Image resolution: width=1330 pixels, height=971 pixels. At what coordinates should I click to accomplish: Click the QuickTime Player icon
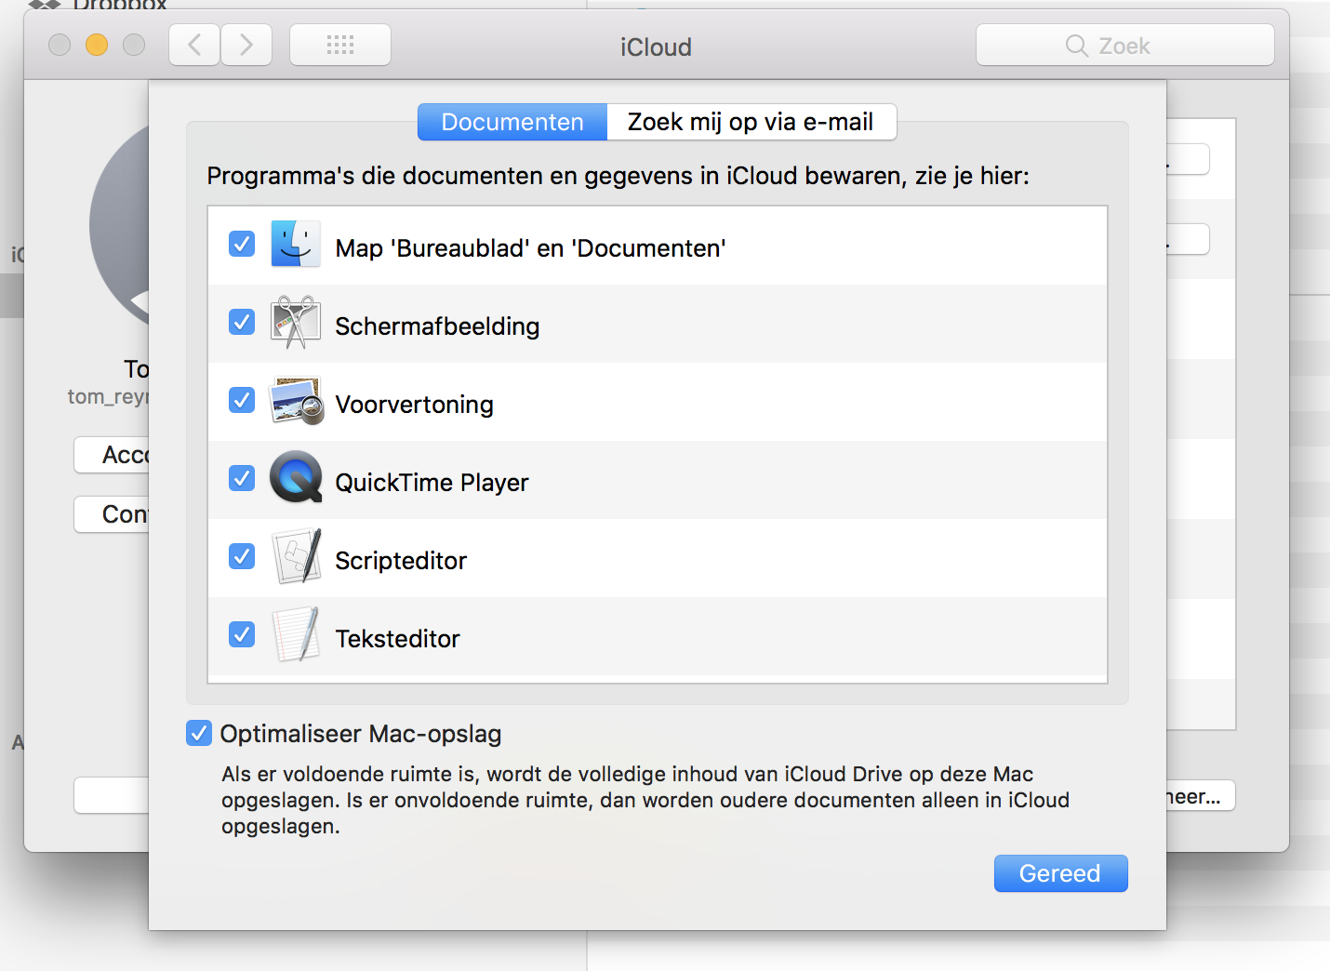click(x=296, y=478)
